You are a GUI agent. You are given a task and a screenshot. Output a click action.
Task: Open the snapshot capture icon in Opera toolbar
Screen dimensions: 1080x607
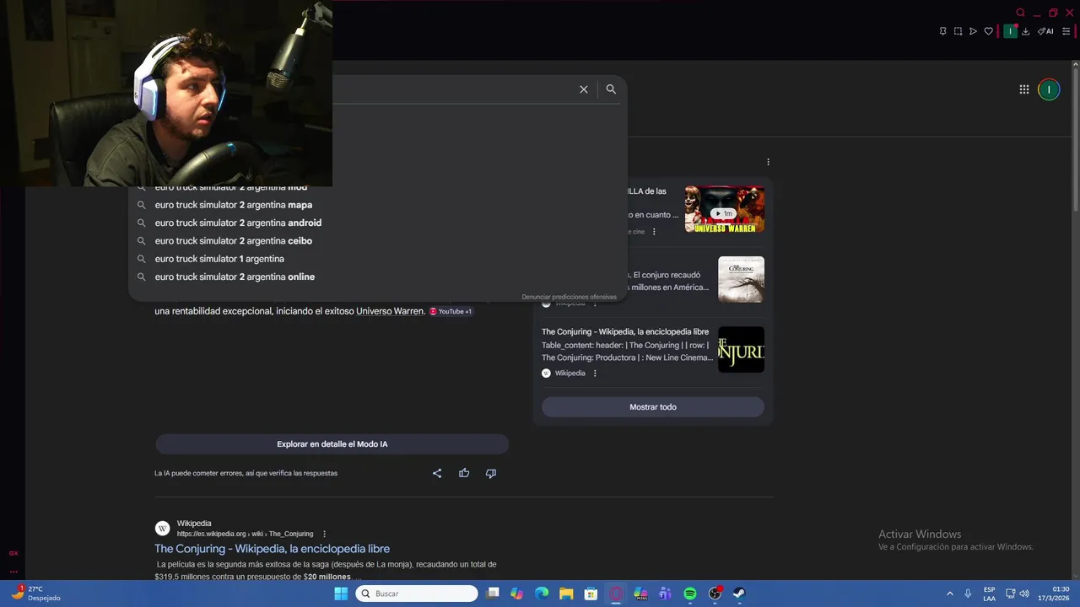tap(958, 31)
